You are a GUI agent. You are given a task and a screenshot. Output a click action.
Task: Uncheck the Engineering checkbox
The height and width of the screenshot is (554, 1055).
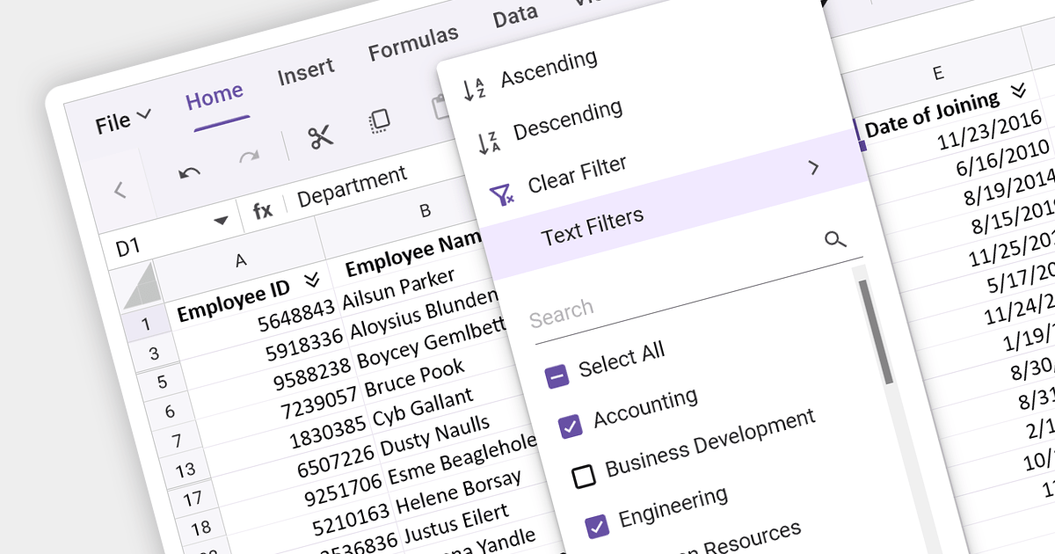[597, 527]
